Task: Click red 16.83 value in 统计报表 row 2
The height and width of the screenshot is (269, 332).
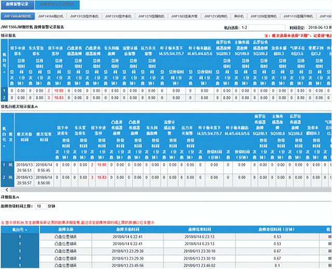Action: (59, 98)
